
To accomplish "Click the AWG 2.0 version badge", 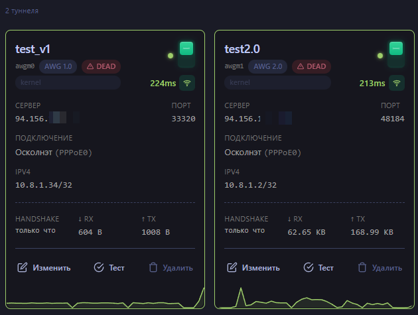I will coord(268,66).
